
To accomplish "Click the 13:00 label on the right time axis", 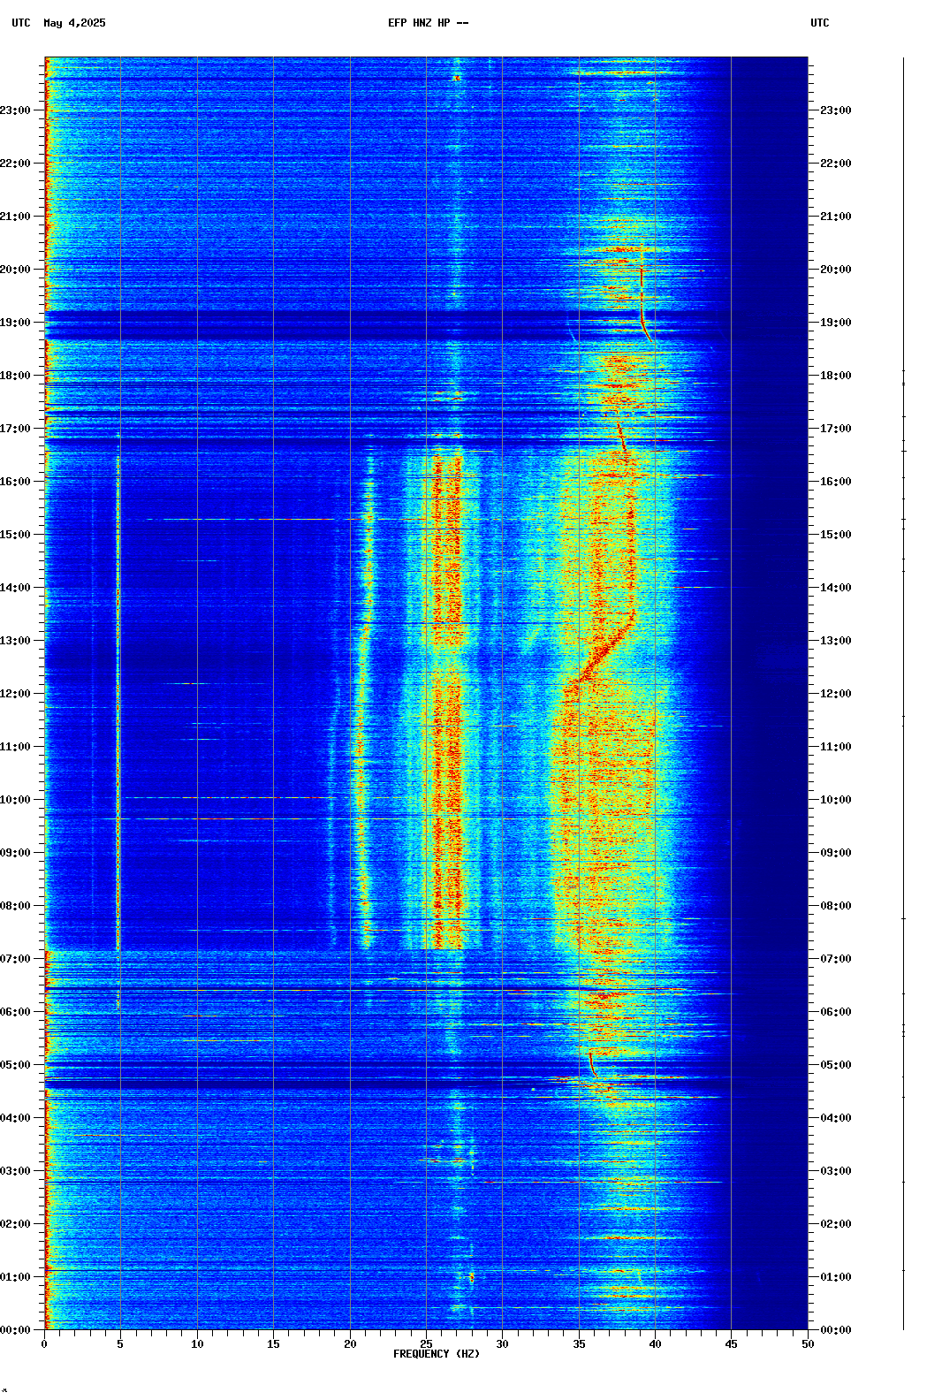I will coord(836,641).
